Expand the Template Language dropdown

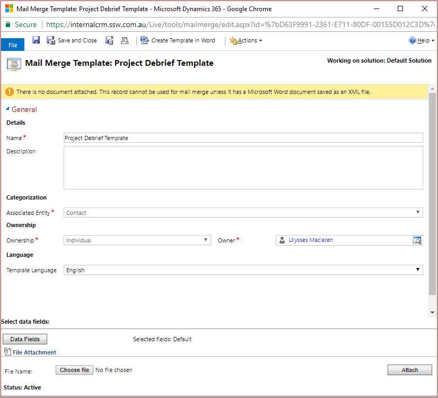(x=243, y=270)
